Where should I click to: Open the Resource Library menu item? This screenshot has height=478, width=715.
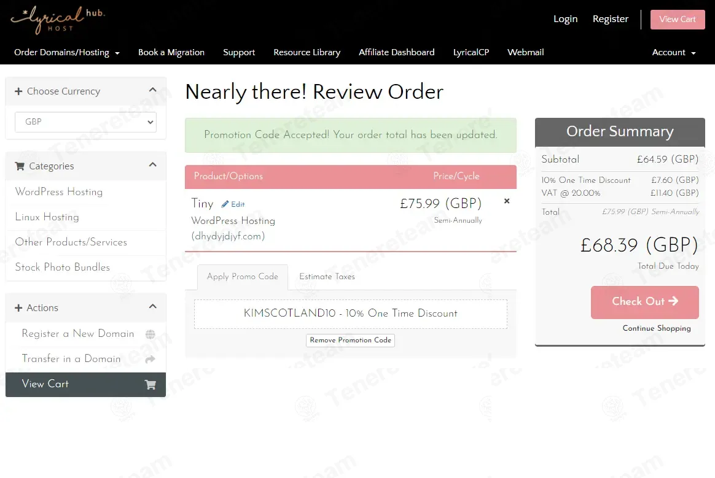point(307,52)
